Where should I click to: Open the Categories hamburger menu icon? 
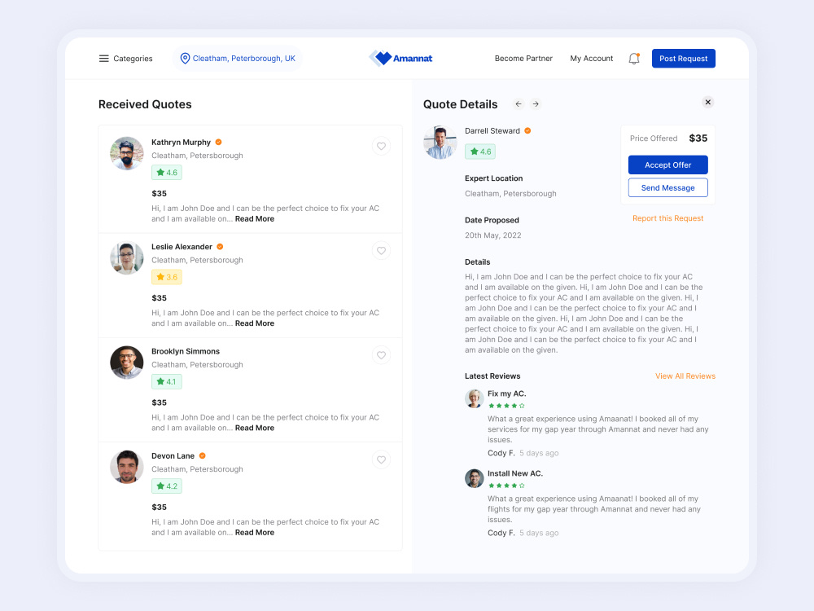point(104,59)
